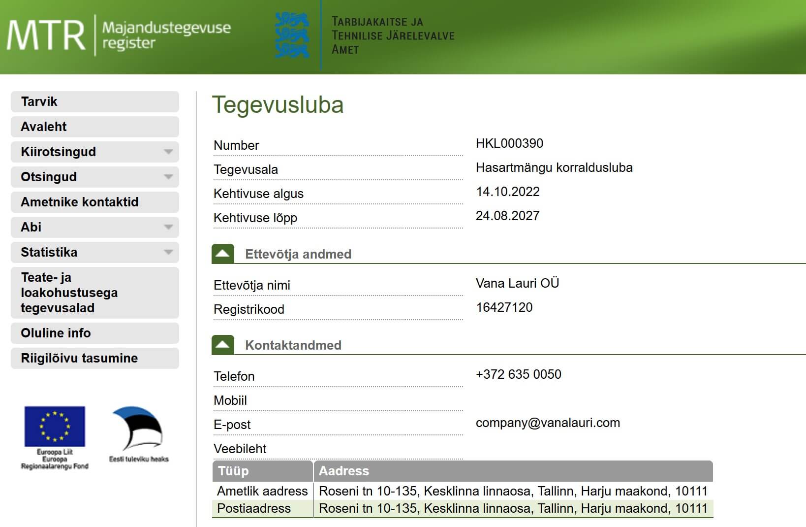Open the Tarvik menu item
806x527 pixels.
click(95, 101)
